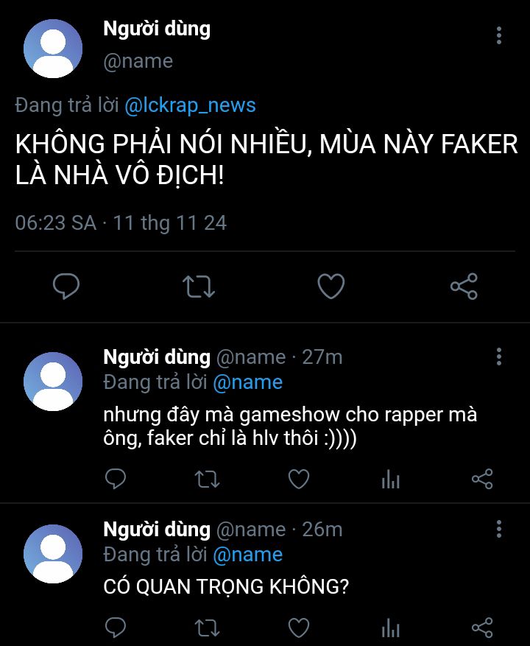Image resolution: width=530 pixels, height=646 pixels.
Task: Open @name link in the 27m reply
Action: click(248, 382)
